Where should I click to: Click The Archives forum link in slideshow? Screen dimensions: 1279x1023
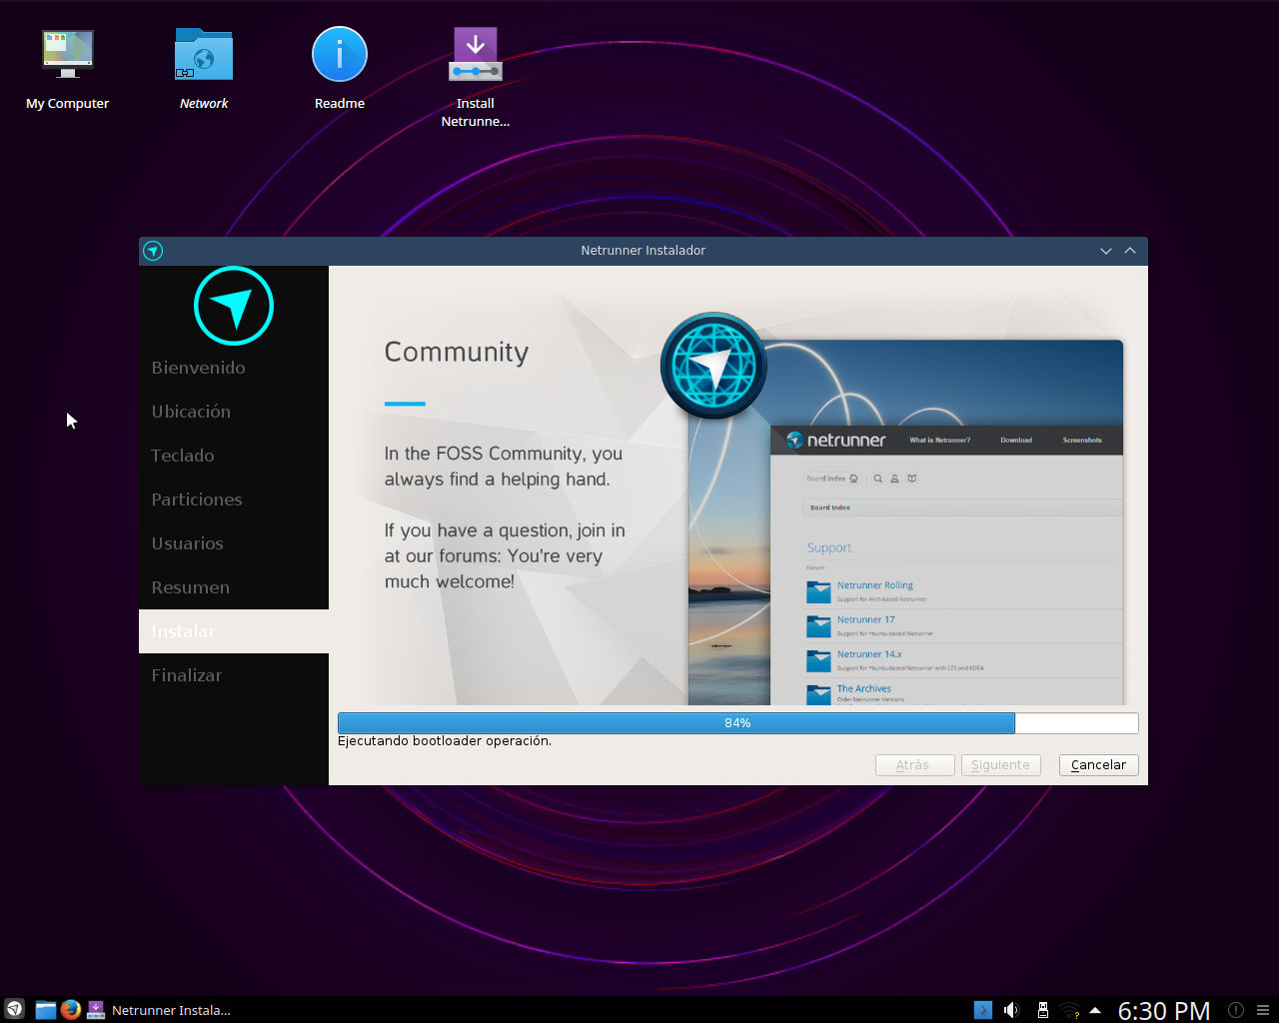pyautogui.click(x=864, y=688)
